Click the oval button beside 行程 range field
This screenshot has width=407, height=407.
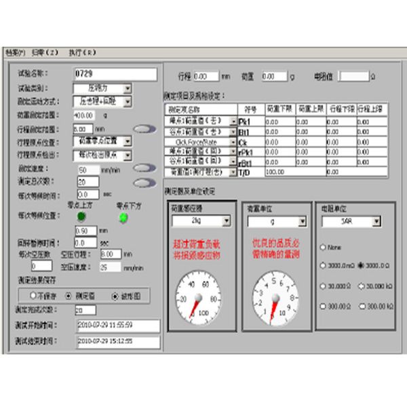coord(142,128)
